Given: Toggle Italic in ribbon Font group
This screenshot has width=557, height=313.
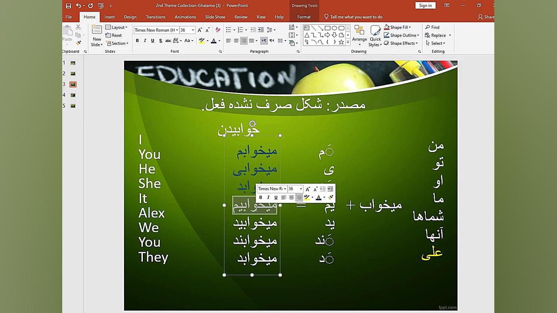Looking at the screenshot, I should pos(145,41).
